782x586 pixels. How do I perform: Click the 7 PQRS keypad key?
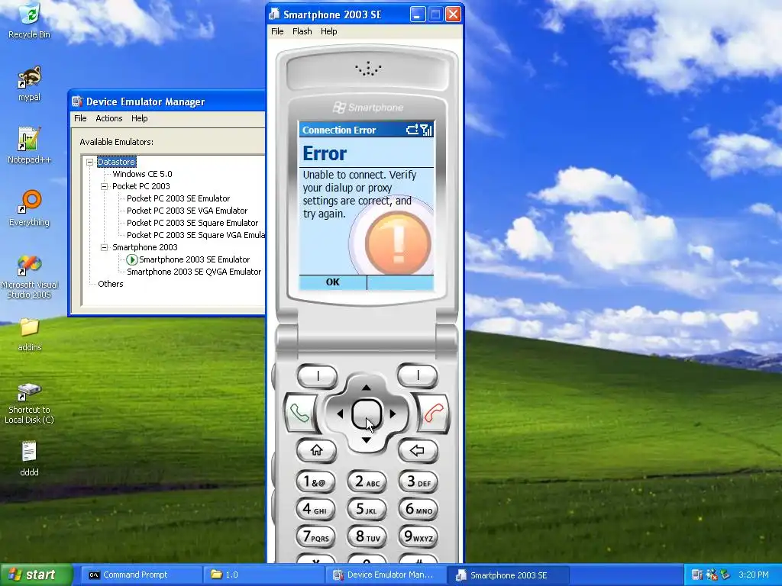(315, 536)
